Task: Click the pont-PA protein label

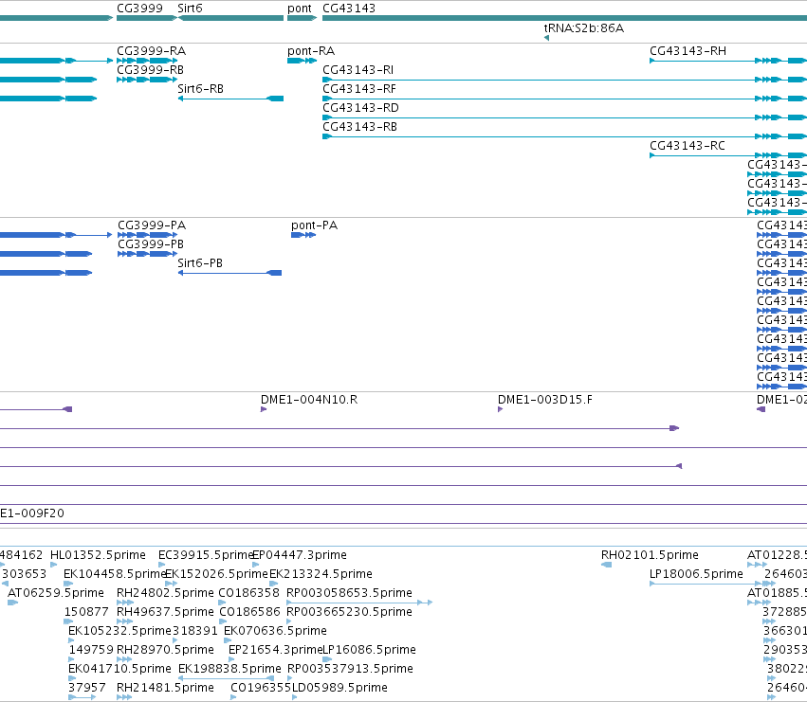Action: (315, 225)
